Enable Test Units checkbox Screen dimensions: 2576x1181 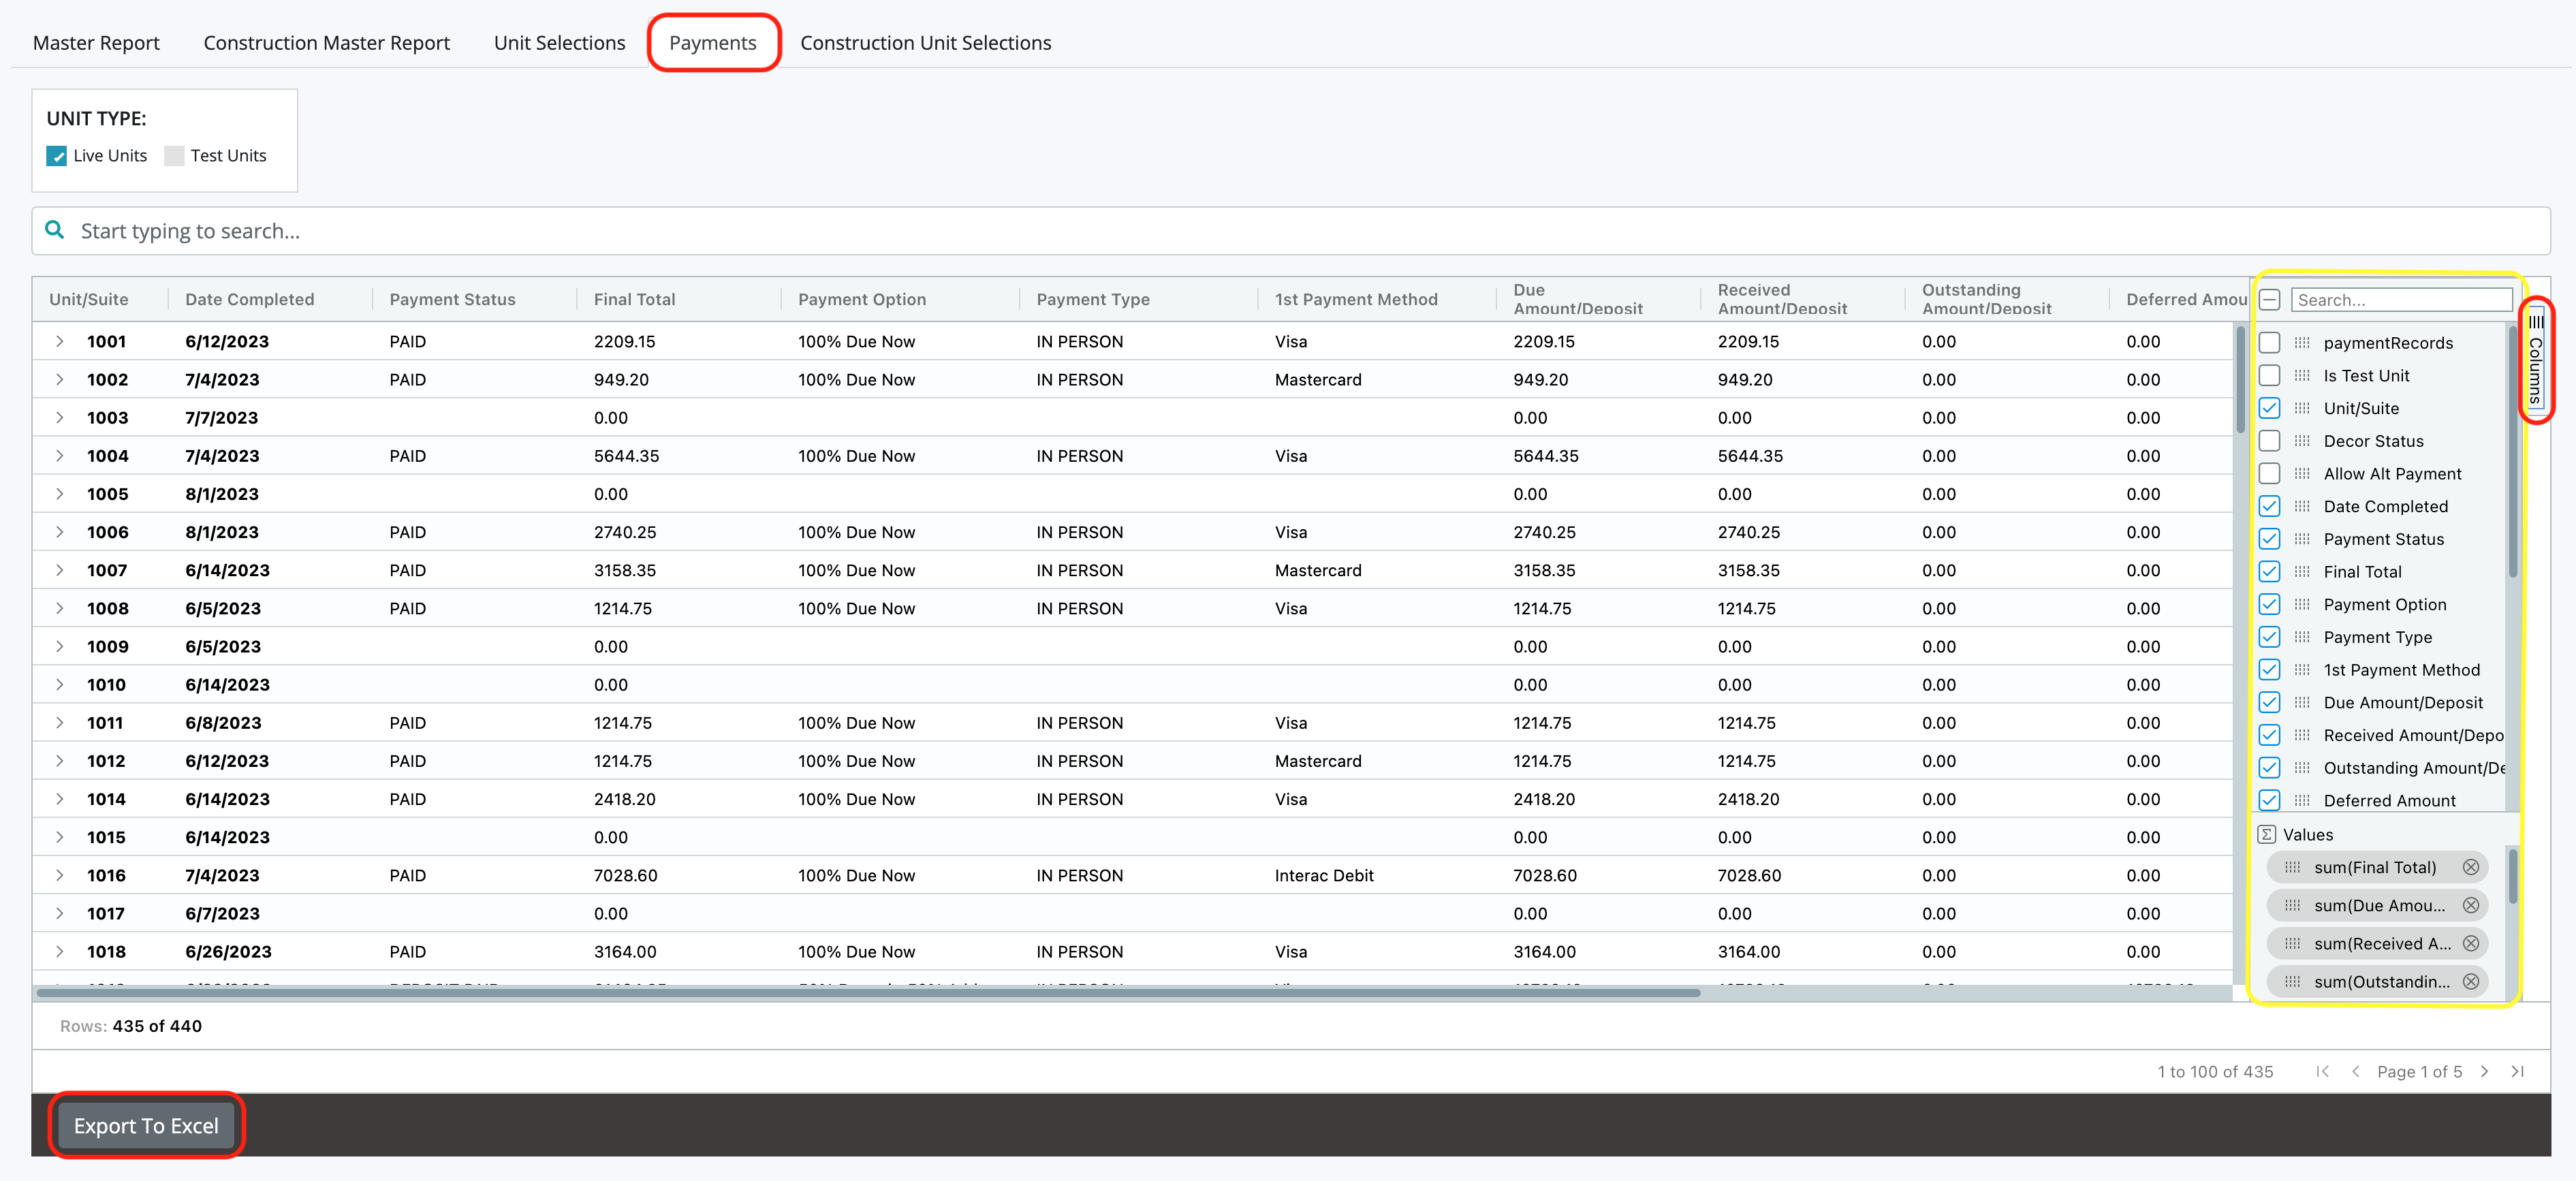[174, 156]
